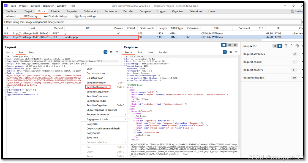Viewport: 308px width, 163px height.
Task: Click Inspector expand all sections icon
Action: pyautogui.click(x=286, y=46)
